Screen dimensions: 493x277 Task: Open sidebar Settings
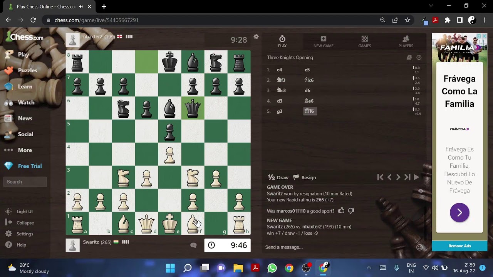[x=20, y=234]
